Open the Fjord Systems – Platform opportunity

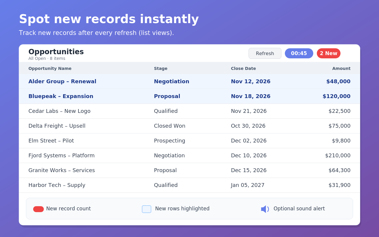coord(62,156)
